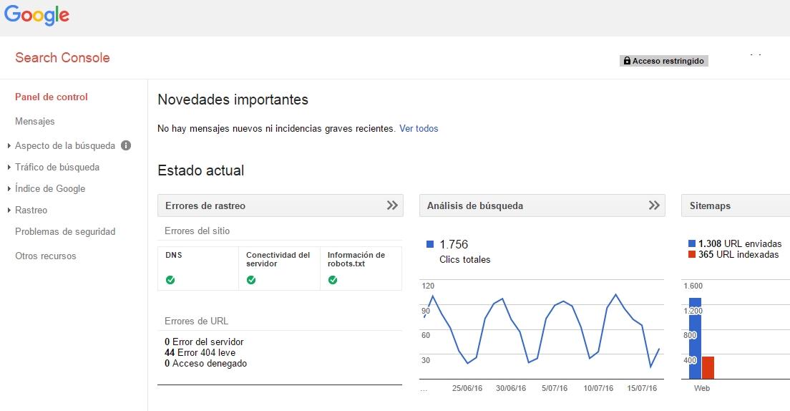Viewport: 790px width, 411px height.
Task: Click the 1.756 clicks total value
Action: [454, 245]
